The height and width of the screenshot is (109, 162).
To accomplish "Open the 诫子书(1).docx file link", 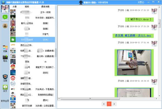I will [x=138, y=19].
